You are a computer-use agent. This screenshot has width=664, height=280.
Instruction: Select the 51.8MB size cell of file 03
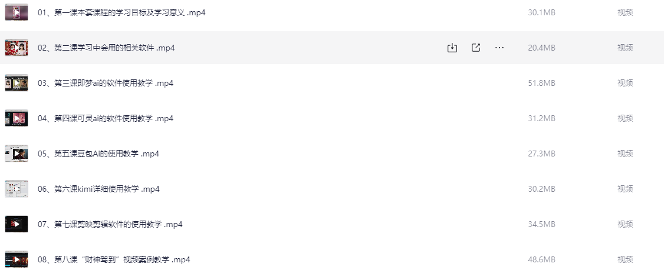541,83
